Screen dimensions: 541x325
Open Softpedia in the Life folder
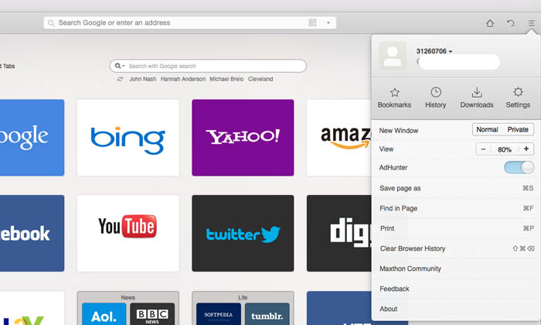pyautogui.click(x=219, y=314)
